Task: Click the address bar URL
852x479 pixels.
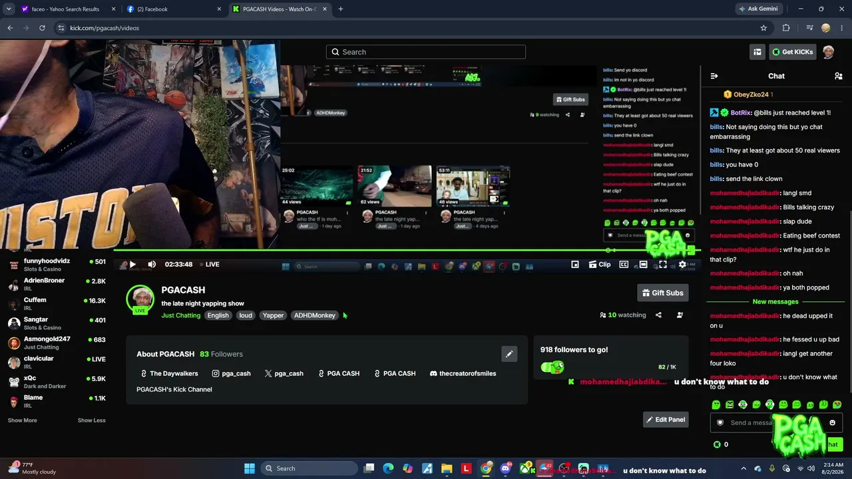Action: coord(105,28)
